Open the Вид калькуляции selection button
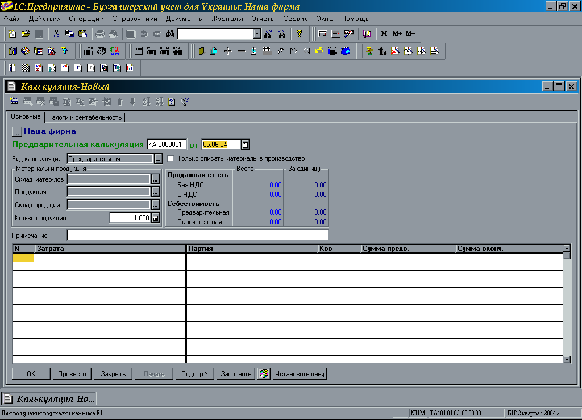The image size is (582, 420). click(x=158, y=159)
